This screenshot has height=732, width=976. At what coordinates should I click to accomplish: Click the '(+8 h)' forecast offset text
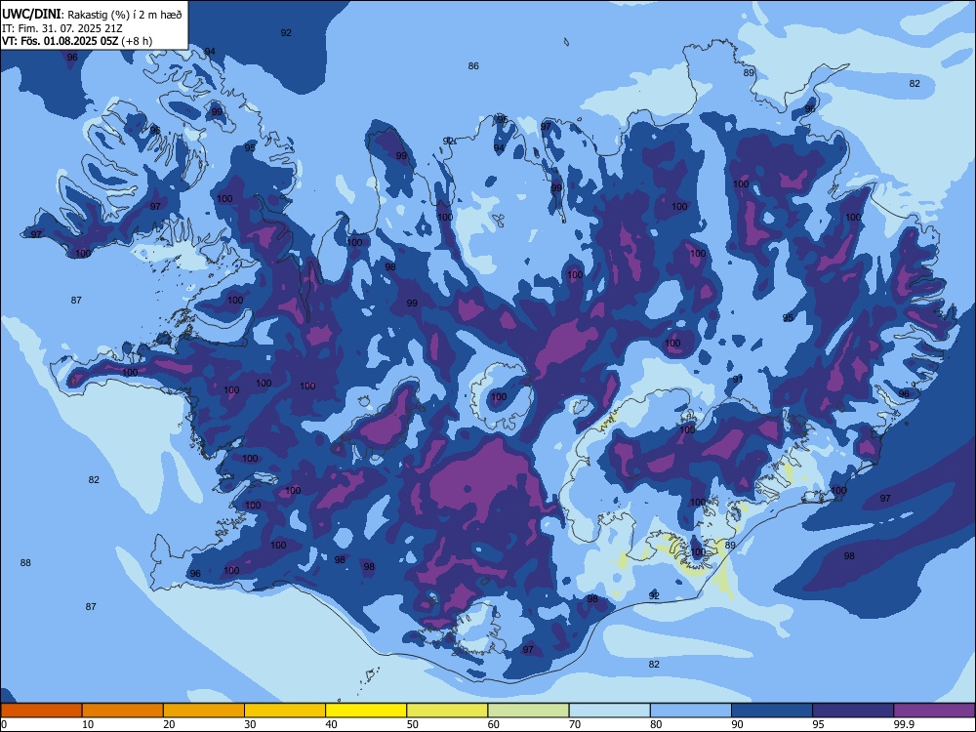tap(137, 41)
